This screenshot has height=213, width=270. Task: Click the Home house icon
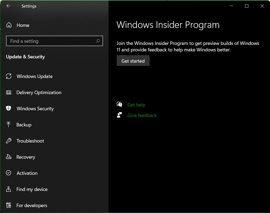tap(9, 25)
